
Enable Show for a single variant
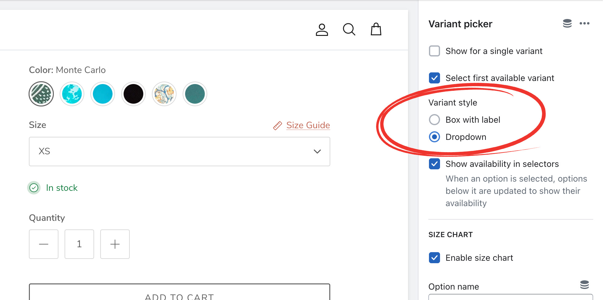(434, 51)
